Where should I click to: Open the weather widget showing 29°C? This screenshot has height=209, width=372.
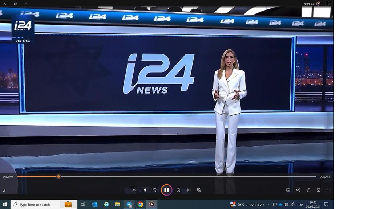click(x=247, y=204)
